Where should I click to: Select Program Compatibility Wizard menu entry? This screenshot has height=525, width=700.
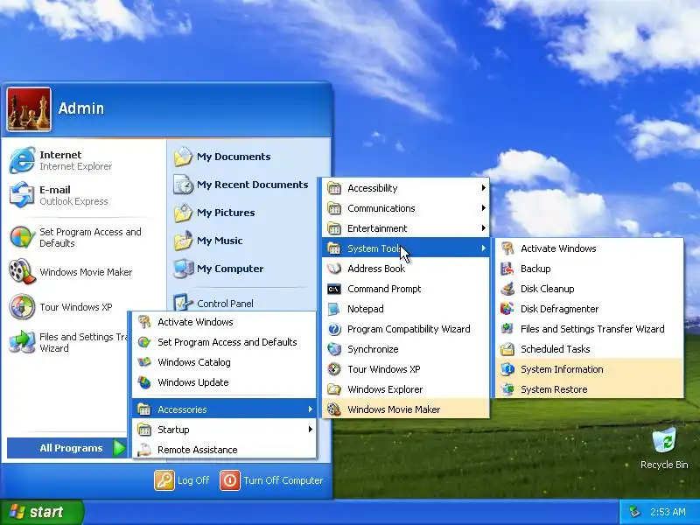(x=406, y=329)
